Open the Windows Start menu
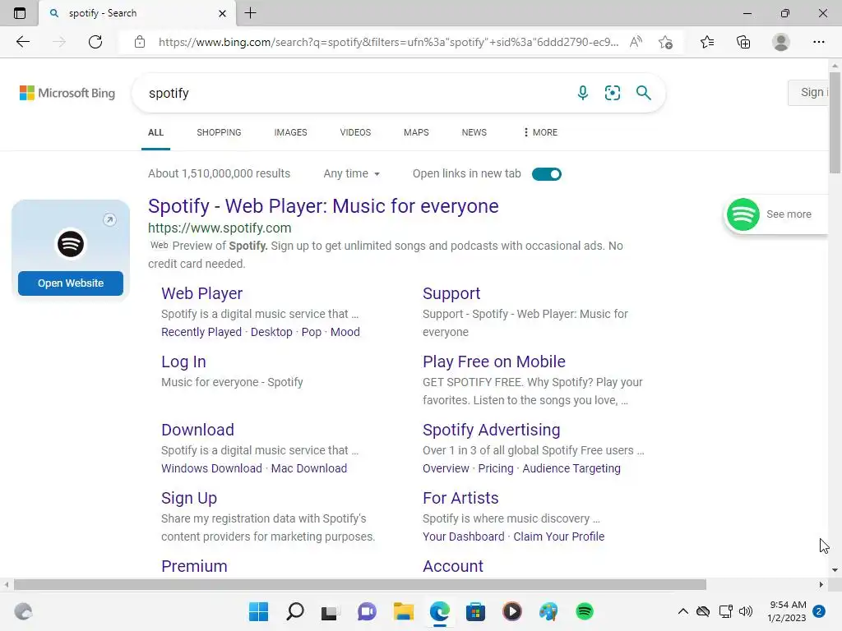This screenshot has width=842, height=631. pyautogui.click(x=258, y=611)
